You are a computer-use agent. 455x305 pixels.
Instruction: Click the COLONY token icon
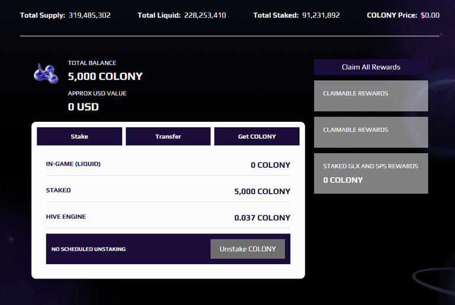click(46, 73)
